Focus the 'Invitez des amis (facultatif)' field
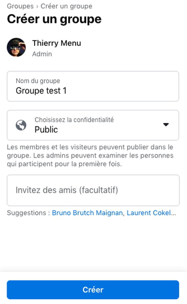Screen dimensions: 187x304 coord(93,190)
